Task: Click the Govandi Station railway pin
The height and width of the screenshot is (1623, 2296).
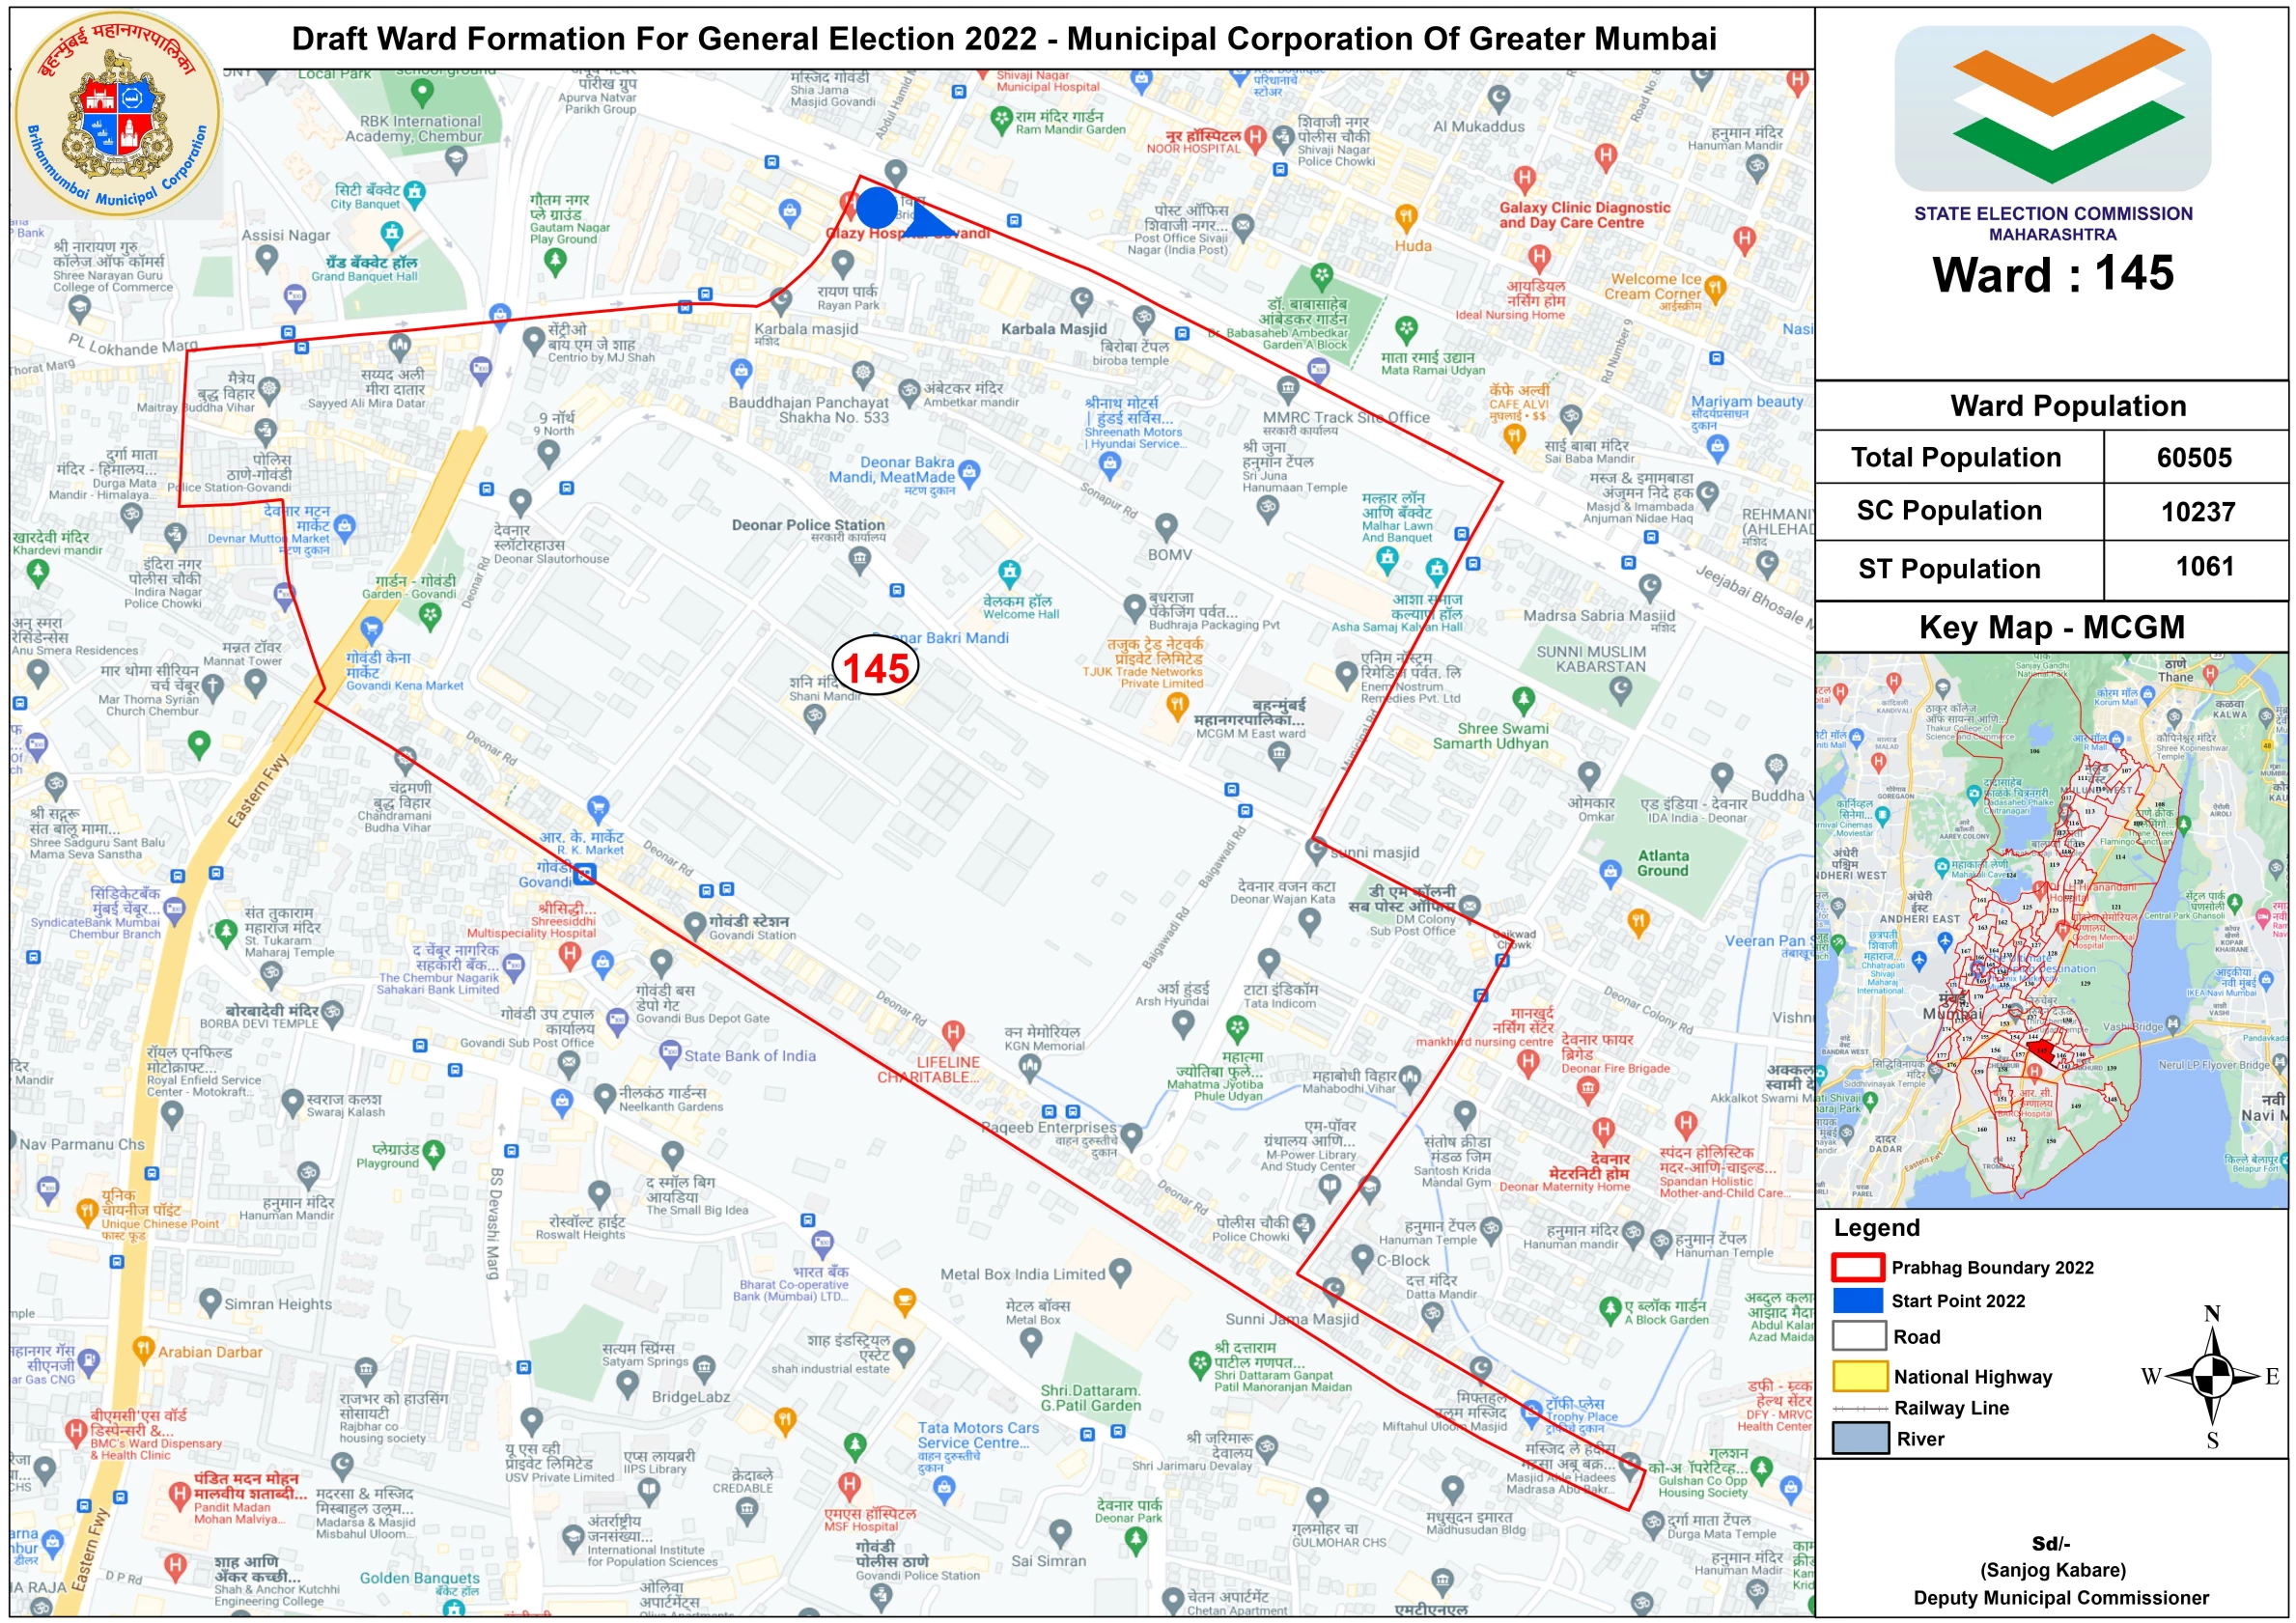Action: click(695, 925)
